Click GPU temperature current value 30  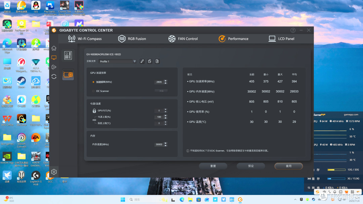tap(252, 122)
